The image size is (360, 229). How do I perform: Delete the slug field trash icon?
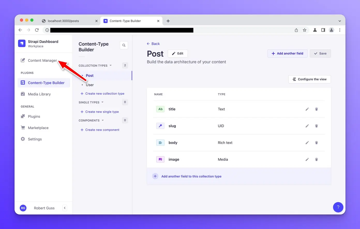point(316,126)
